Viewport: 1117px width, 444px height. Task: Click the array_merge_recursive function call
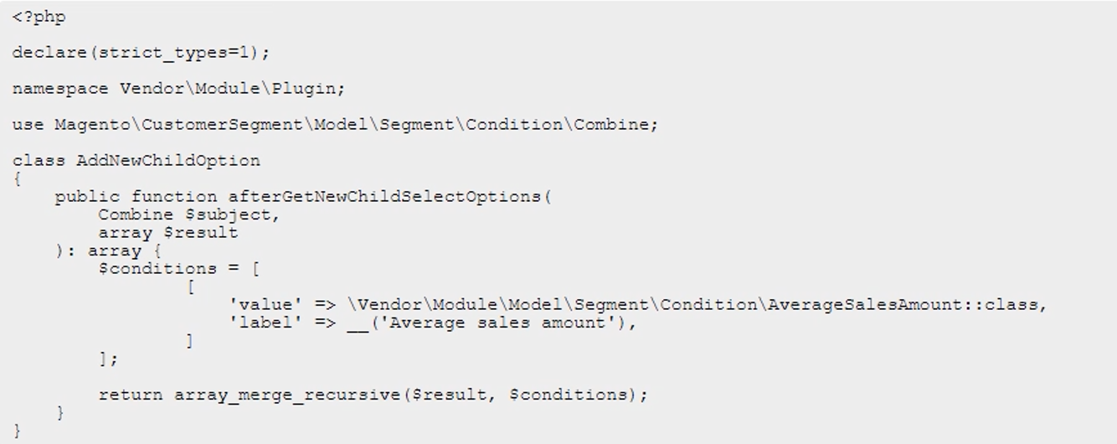click(287, 395)
